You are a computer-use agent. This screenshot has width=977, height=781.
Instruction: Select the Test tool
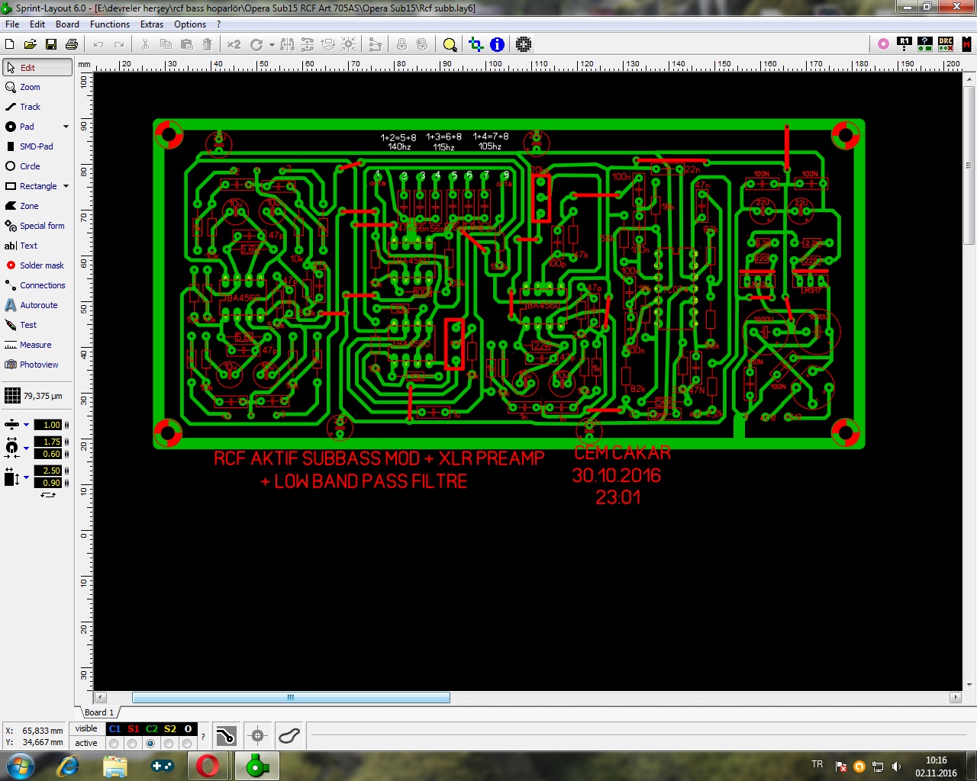[x=37, y=325]
